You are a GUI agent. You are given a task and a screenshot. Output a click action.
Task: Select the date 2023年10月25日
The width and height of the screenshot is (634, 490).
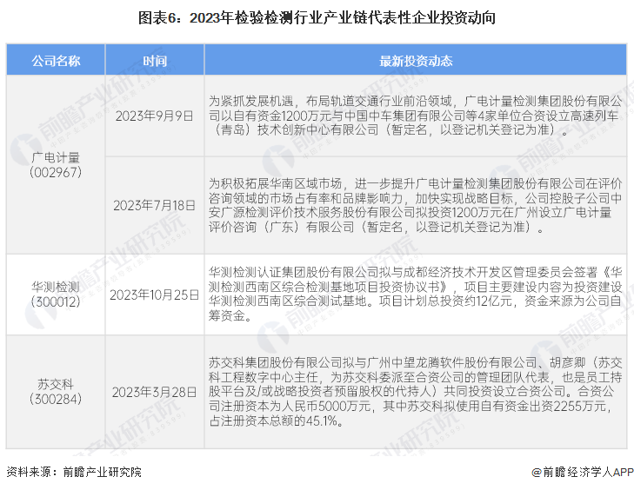(x=155, y=295)
